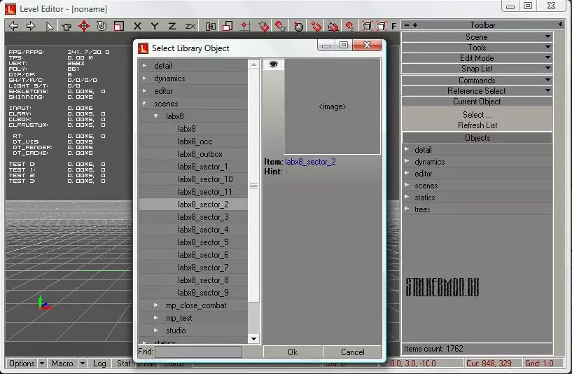The image size is (572, 374).
Task: Toggle the object snap magnet icon
Action: tap(263, 27)
